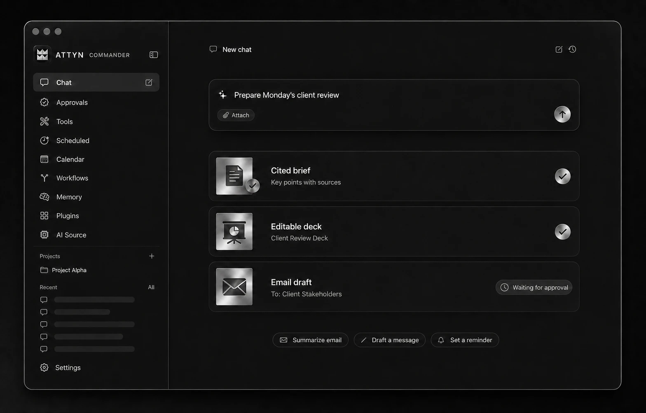The height and width of the screenshot is (413, 646).
Task: Toggle the Cited brief checkmark
Action: tap(563, 176)
